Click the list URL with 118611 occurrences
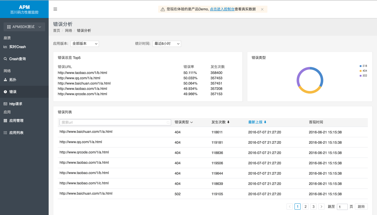This screenshot has height=215, width=377. click(x=86, y=132)
